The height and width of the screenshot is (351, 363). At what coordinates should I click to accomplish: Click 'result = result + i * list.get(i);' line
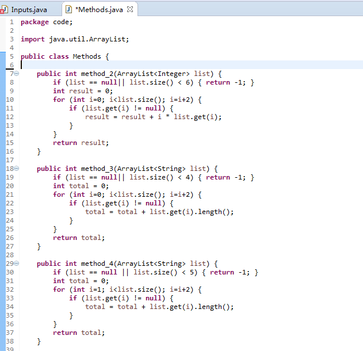(153, 117)
